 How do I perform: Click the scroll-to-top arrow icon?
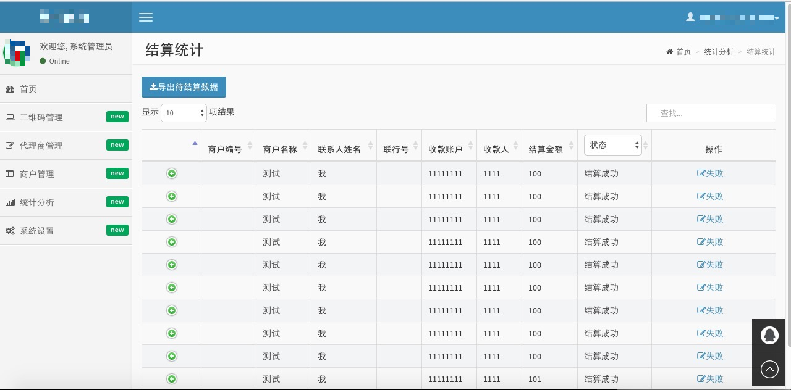pyautogui.click(x=769, y=370)
